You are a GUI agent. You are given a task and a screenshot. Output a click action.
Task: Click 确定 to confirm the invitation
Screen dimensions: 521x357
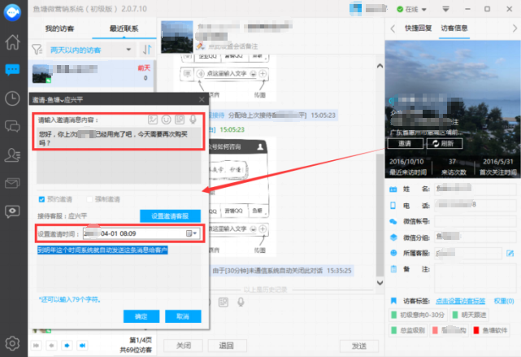click(x=141, y=316)
